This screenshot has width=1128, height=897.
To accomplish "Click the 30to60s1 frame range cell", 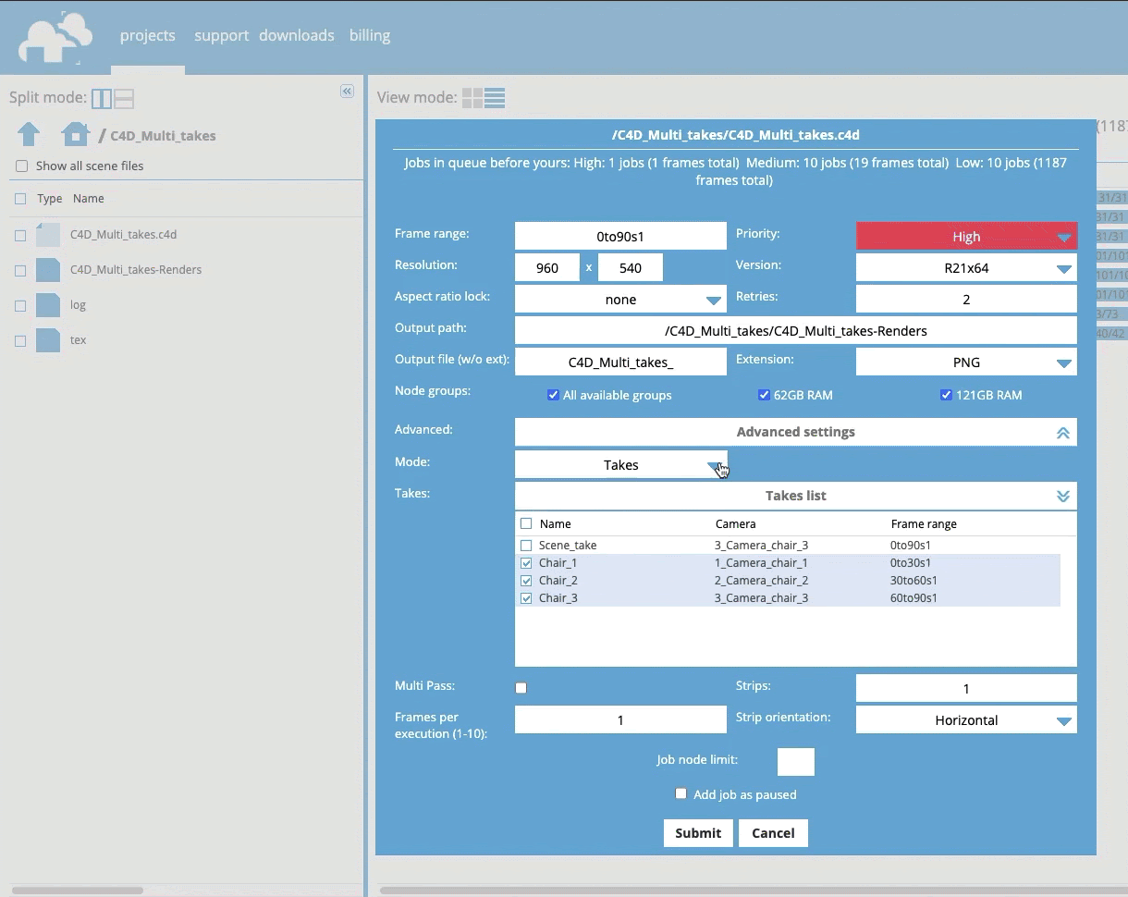I will 913,581.
